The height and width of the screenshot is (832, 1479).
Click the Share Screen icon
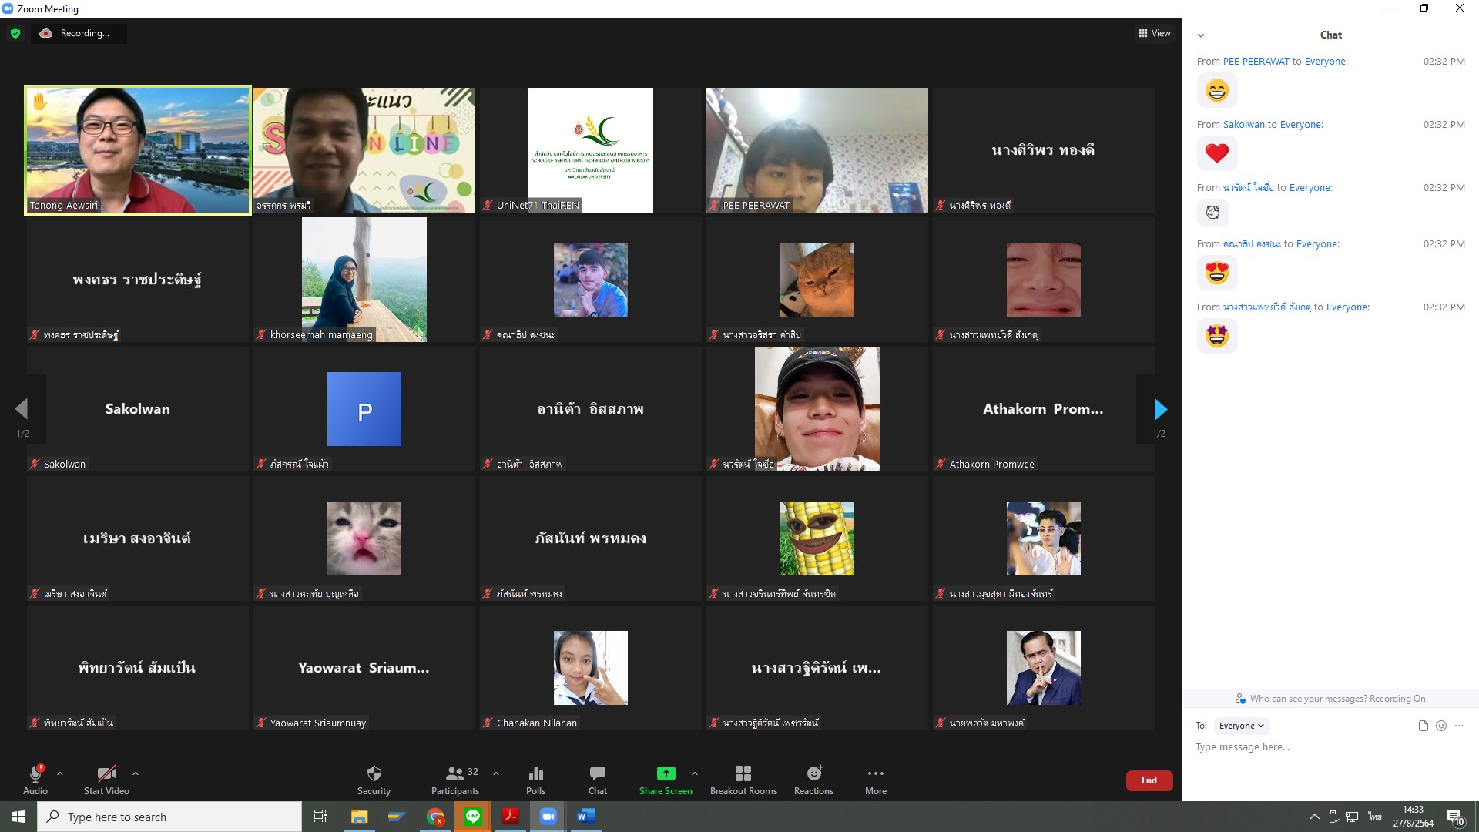point(666,774)
